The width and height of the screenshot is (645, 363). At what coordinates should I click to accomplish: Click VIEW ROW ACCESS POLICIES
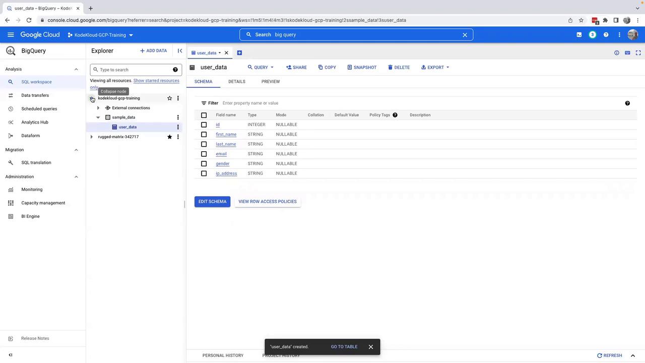268,202
